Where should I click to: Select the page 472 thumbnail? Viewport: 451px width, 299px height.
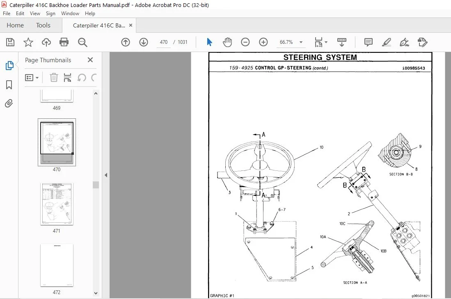(57, 265)
